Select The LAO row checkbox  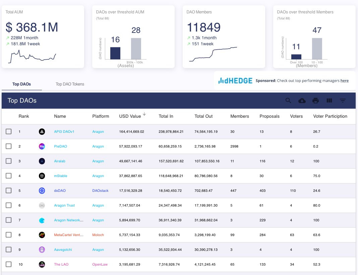coord(9,264)
